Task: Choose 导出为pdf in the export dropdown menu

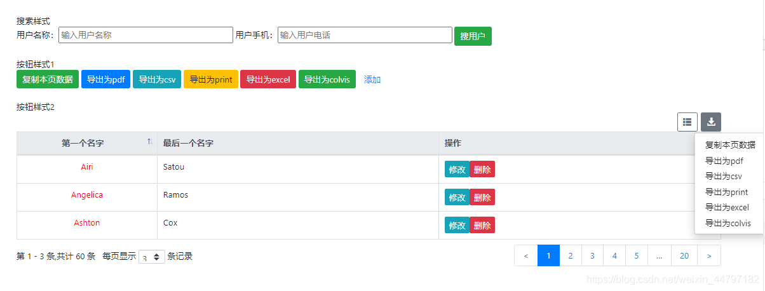Action: tap(730, 161)
